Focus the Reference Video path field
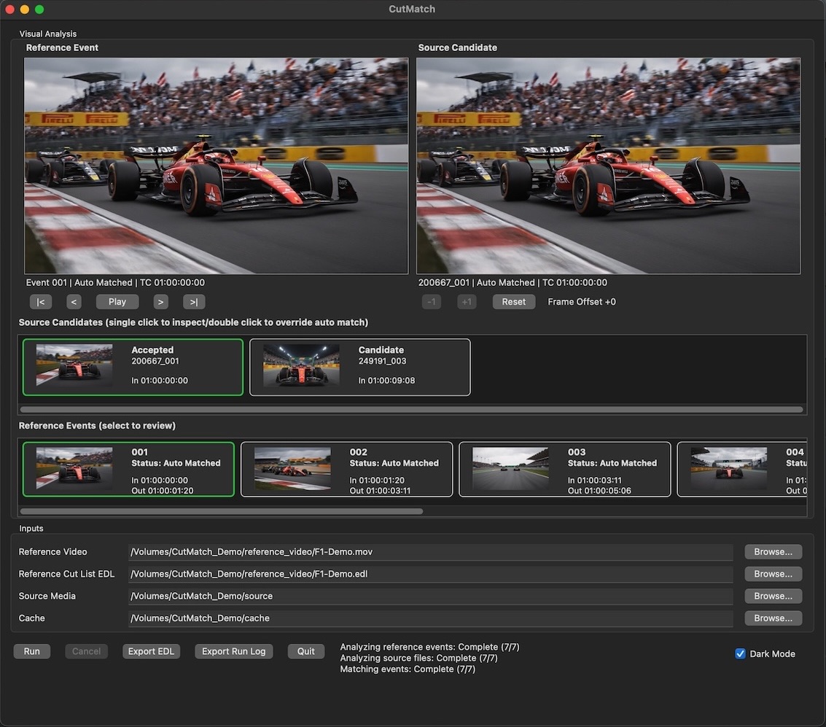The image size is (826, 727). pyautogui.click(x=430, y=551)
